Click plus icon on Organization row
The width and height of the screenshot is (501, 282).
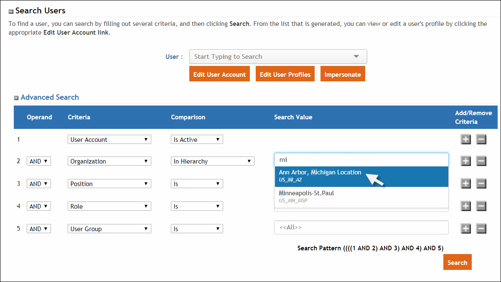tap(465, 161)
